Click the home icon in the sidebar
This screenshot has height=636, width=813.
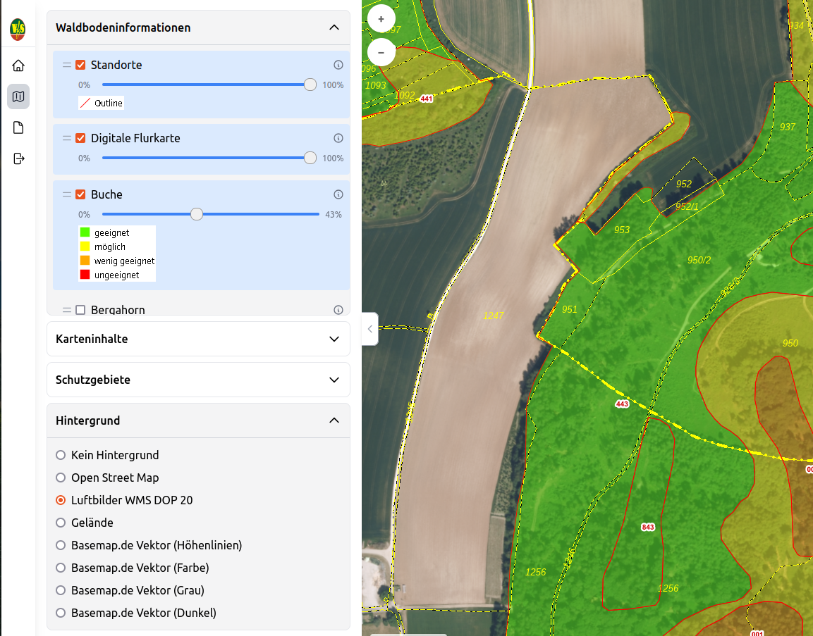18,66
